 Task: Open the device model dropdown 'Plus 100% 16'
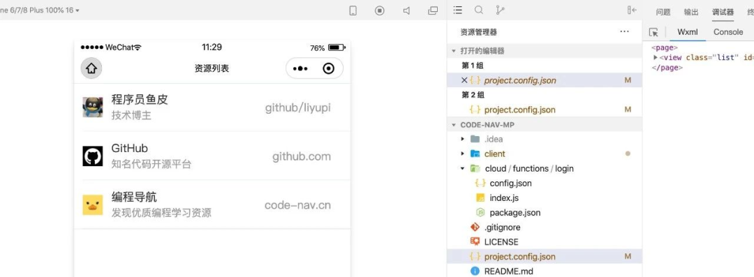(40, 10)
